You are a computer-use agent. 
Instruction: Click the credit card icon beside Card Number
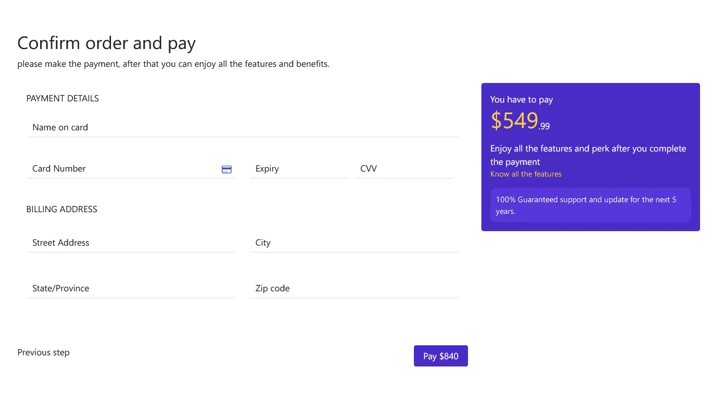226,169
